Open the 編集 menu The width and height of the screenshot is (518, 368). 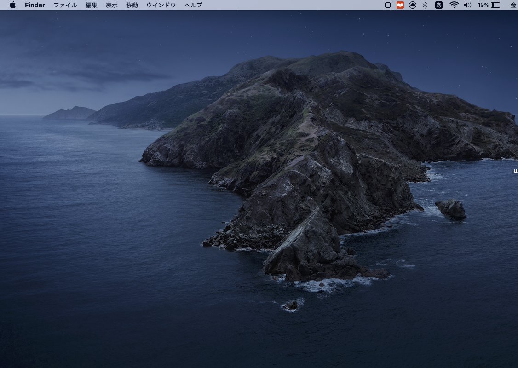(92, 5)
